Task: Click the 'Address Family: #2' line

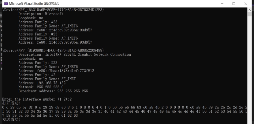Action: pos(37,75)
